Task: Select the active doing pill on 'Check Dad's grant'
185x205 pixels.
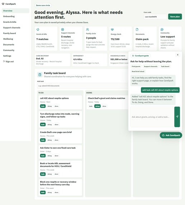Action: (x=98, y=106)
